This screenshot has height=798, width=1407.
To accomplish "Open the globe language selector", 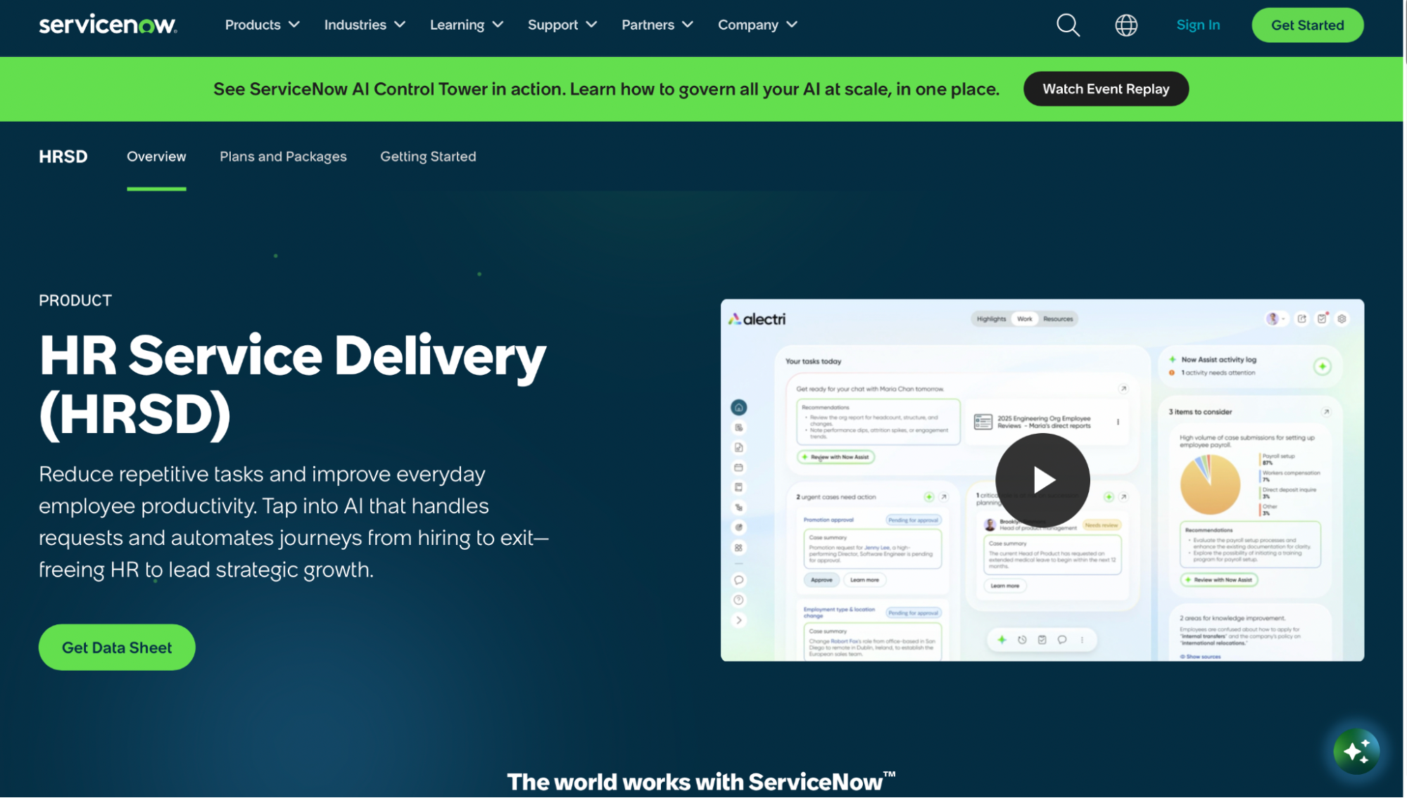I will pyautogui.click(x=1126, y=25).
